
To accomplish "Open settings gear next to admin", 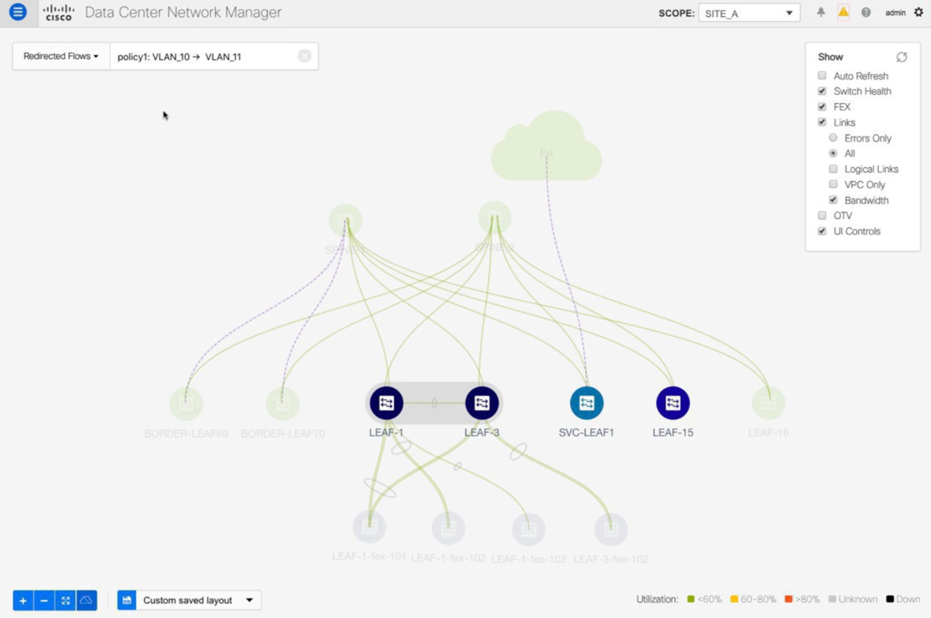I will coord(918,12).
